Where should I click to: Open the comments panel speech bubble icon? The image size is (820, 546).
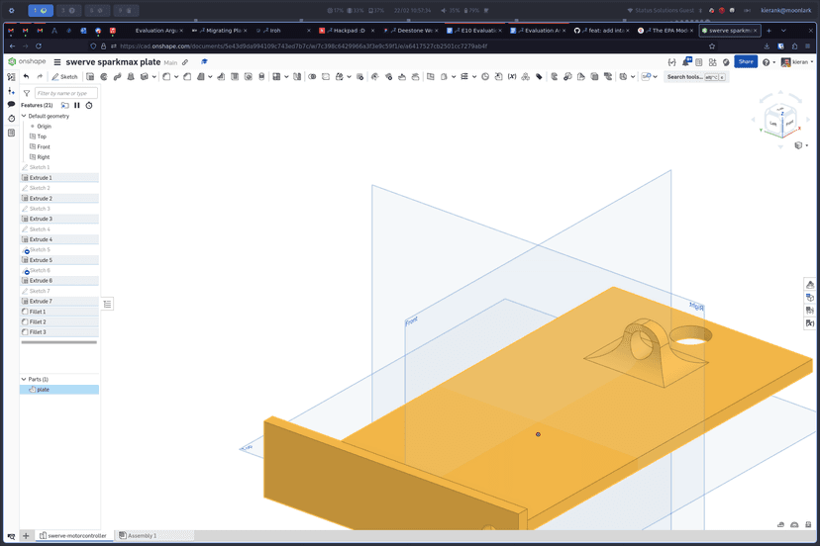pyautogui.click(x=11, y=104)
